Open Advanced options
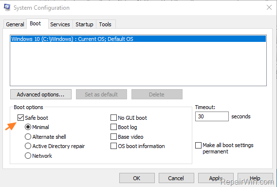277x187 pixels. click(x=41, y=94)
